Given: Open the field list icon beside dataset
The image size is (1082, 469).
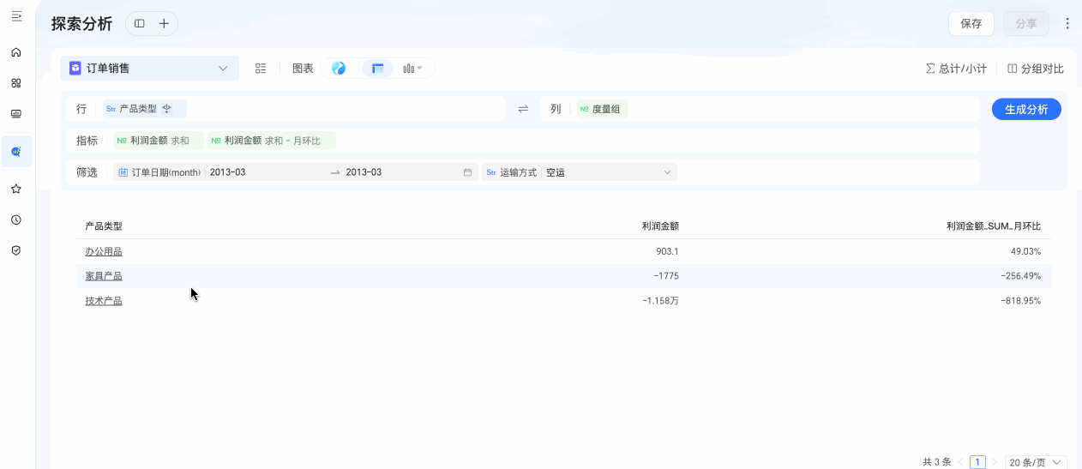Looking at the screenshot, I should point(261,69).
